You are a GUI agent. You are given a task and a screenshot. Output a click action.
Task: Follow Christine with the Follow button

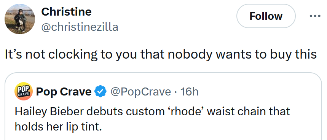point(266,16)
